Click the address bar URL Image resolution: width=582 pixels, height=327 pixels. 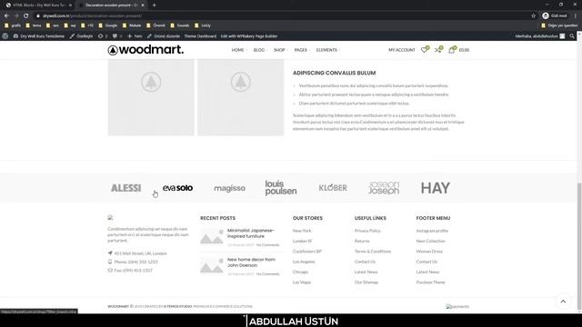[92, 16]
